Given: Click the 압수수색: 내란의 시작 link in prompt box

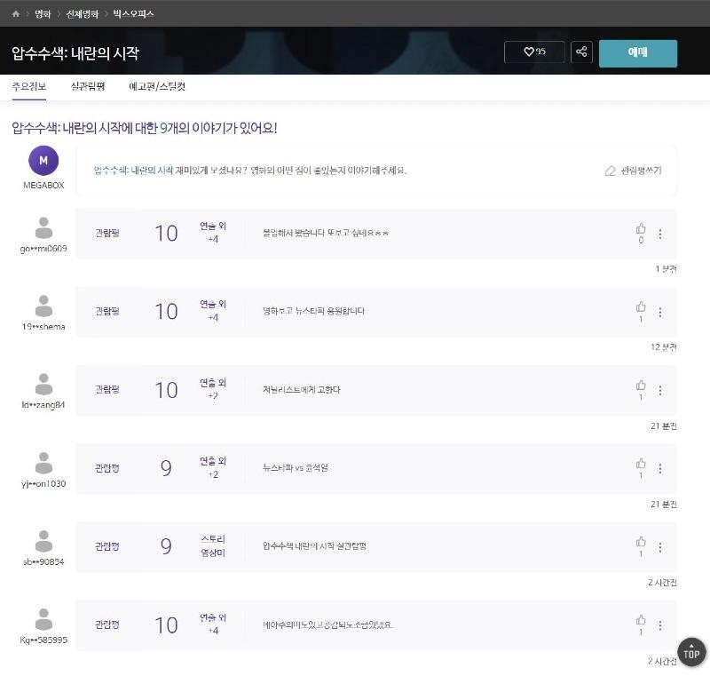Looking at the screenshot, I should pos(133,171).
